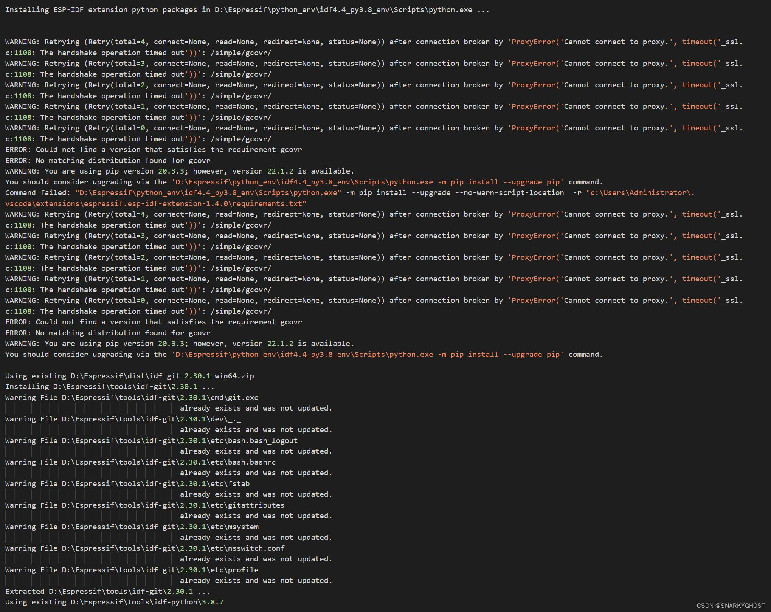Click the etc\nsswitch.conf warning path

tap(144, 548)
